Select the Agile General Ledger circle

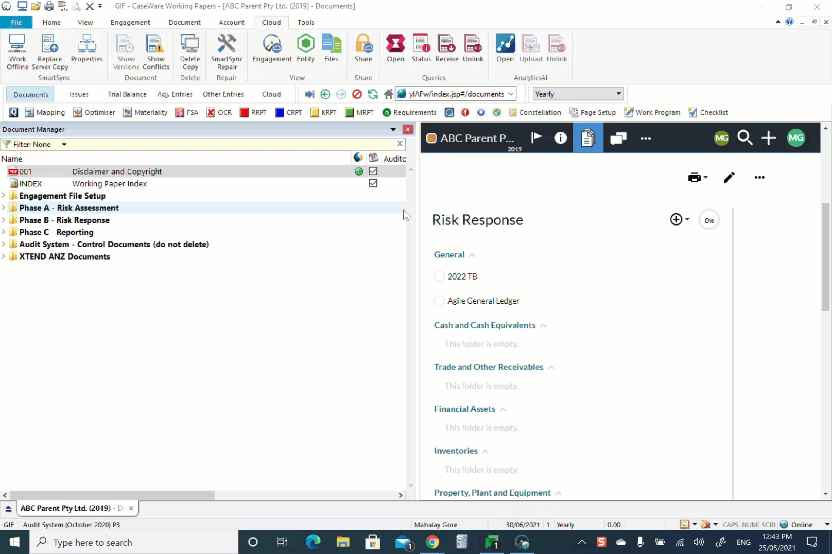pos(439,301)
